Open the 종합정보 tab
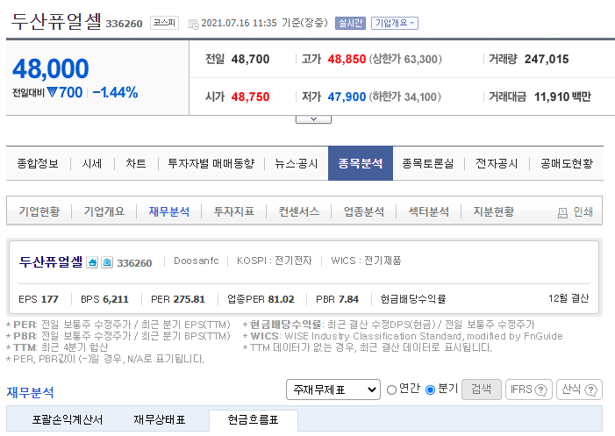 [38, 163]
